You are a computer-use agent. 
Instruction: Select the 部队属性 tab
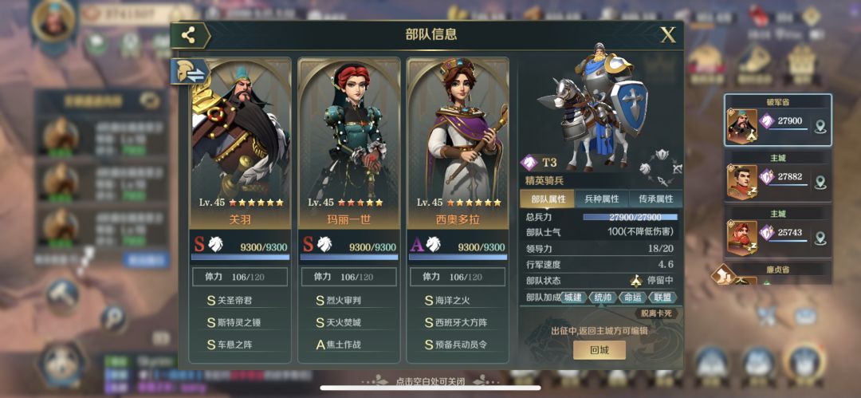click(x=548, y=199)
